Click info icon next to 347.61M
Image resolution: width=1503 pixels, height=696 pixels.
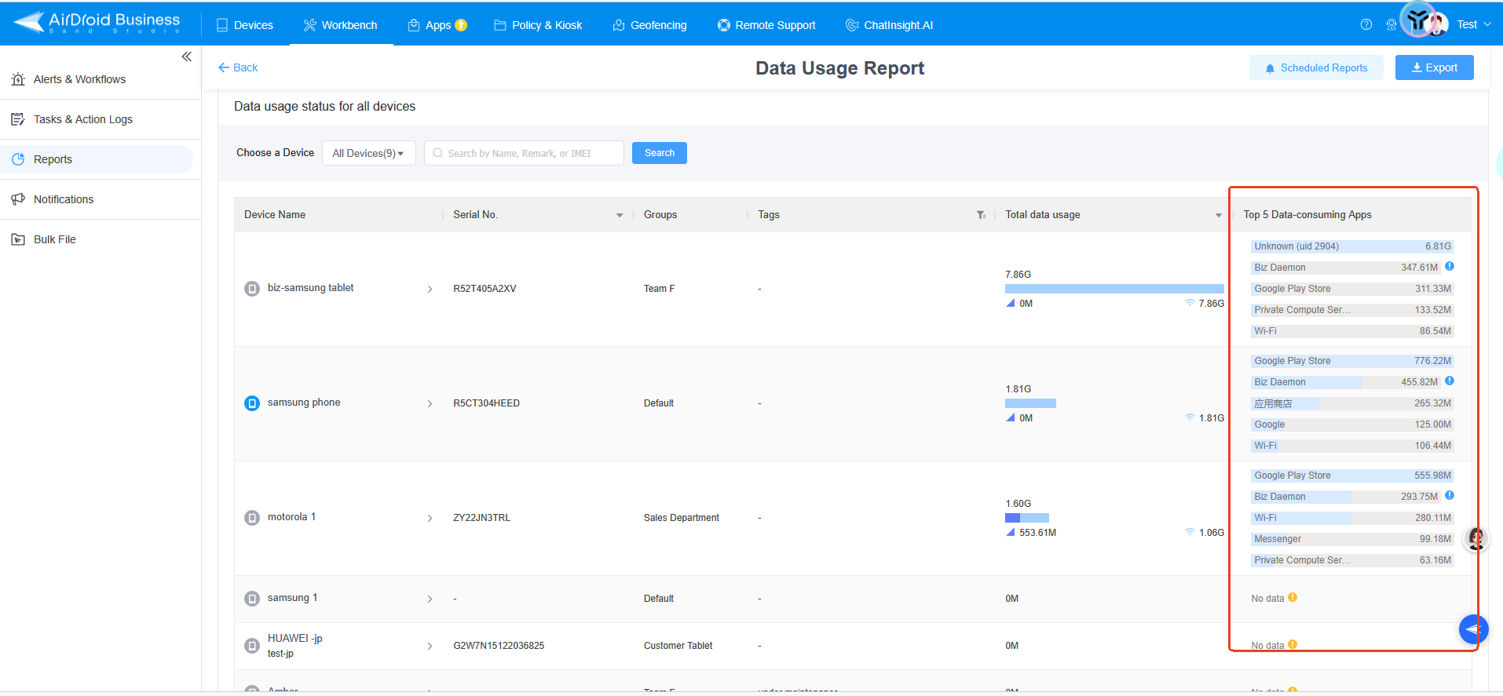click(1450, 267)
